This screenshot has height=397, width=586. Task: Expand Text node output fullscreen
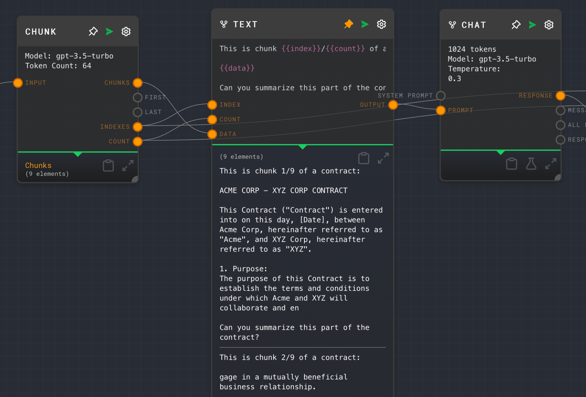383,158
